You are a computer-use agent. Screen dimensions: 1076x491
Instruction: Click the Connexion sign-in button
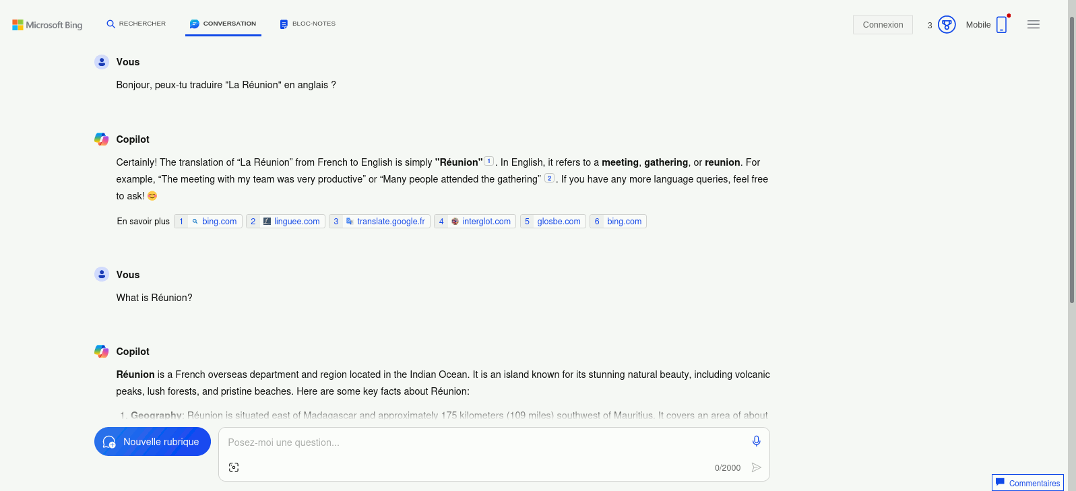[883, 25]
